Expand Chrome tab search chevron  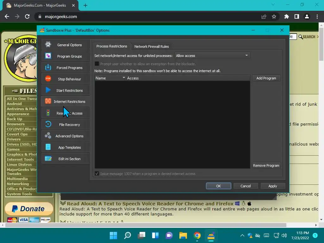tap(273, 4)
